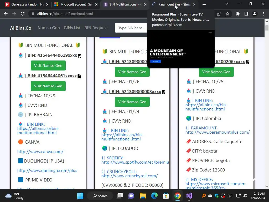Open the Chrome profile avatar
This screenshot has height=202, width=269.
pyautogui.click(x=255, y=14)
